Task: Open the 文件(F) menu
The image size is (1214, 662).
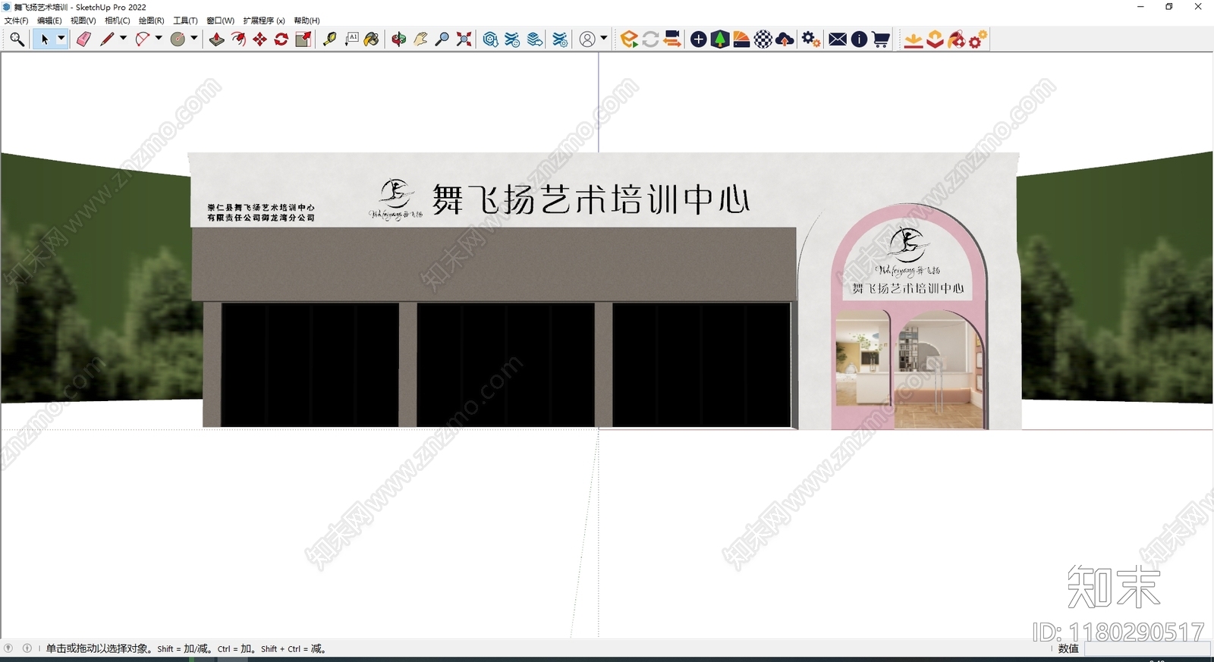Action: click(16, 20)
